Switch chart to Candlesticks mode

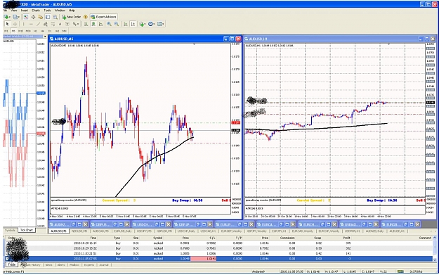(93, 24)
